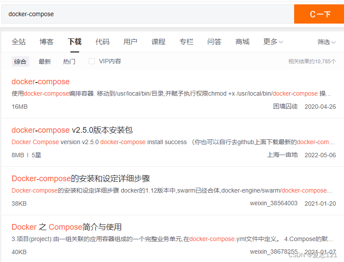Open the first result titled docker-compose
344x262 pixels.
click(x=41, y=82)
